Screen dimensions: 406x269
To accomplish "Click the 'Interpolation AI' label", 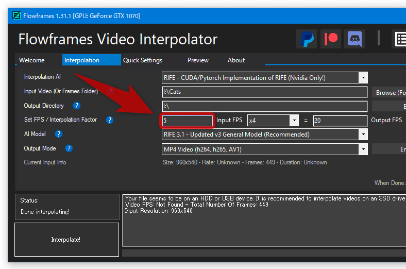I will [42, 77].
